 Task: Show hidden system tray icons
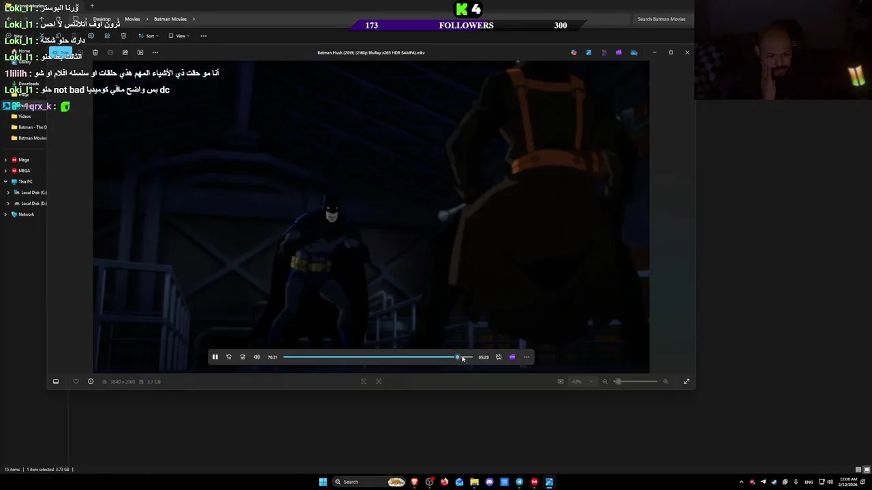[x=741, y=482]
